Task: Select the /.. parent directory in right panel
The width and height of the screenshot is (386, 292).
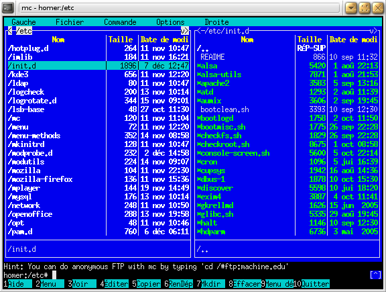Action: [287, 48]
